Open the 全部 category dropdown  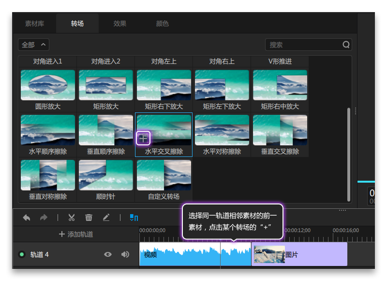click(x=33, y=45)
